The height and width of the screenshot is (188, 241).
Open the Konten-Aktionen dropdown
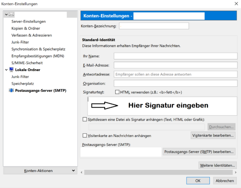tap(40, 171)
